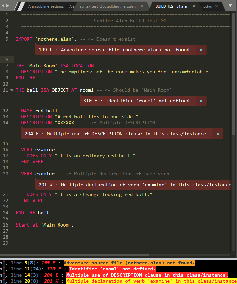This screenshot has width=237, height=284.
Task: Click NAME keyword on line 12
Action: [x=27, y=111]
